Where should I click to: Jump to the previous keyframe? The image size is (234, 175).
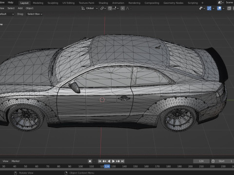104,161
